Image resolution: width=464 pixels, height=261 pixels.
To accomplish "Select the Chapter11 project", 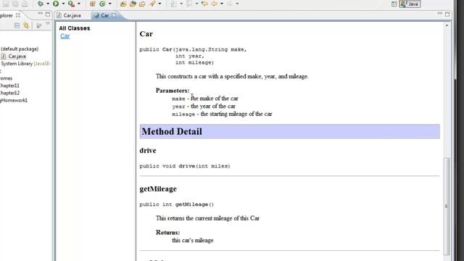I will coord(9,86).
